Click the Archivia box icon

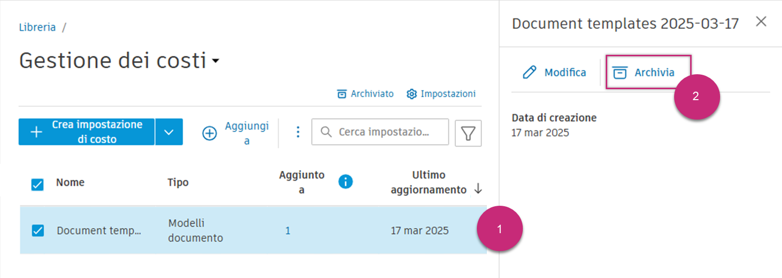point(620,73)
